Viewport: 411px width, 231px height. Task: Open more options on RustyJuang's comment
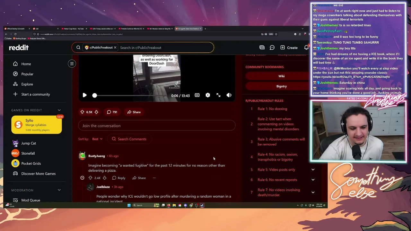[154, 178]
